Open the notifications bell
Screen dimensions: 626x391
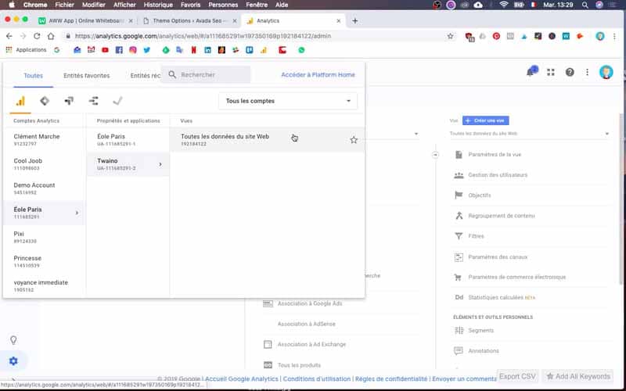point(531,72)
